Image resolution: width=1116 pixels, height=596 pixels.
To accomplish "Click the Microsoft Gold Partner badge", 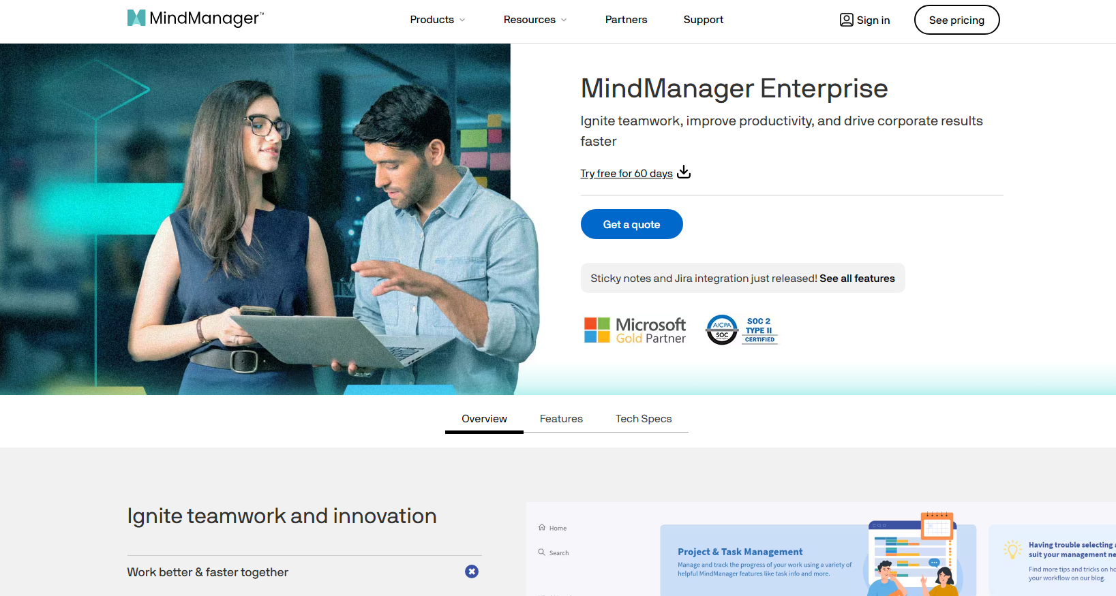I will (x=635, y=330).
